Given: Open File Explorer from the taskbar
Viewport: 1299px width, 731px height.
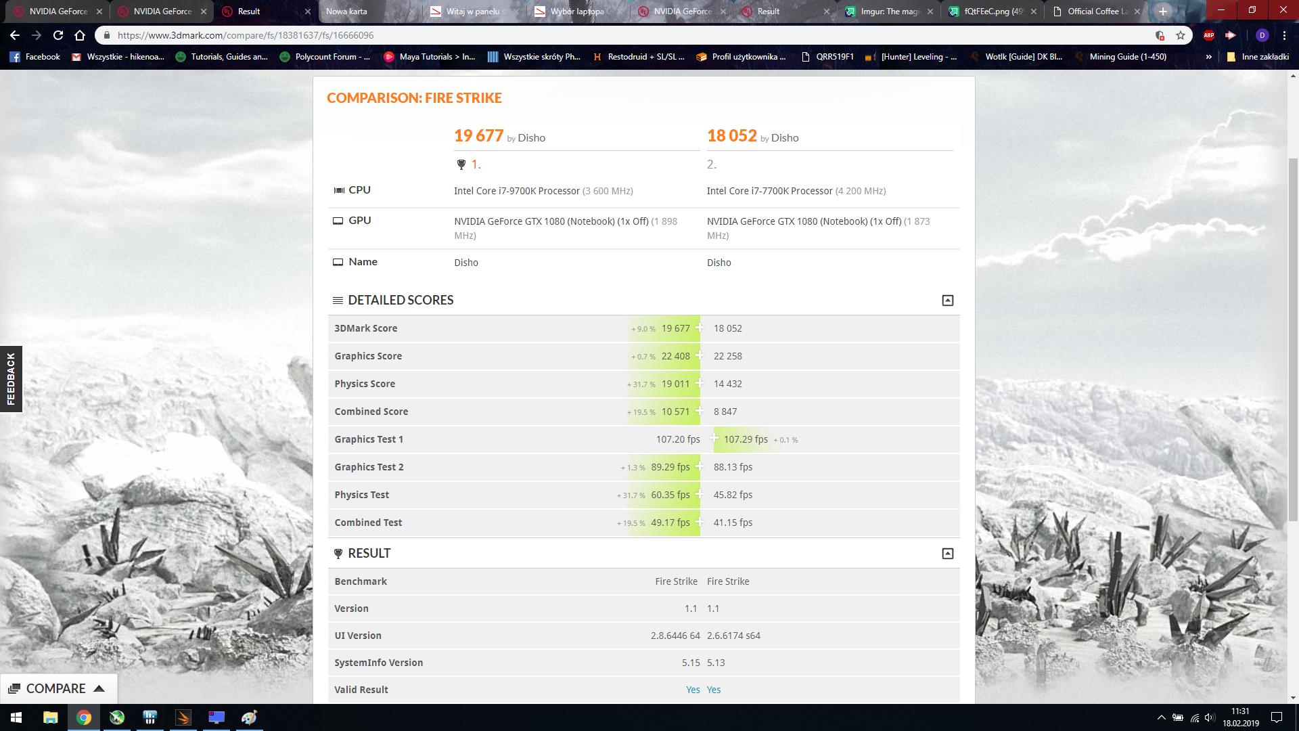Looking at the screenshot, I should point(50,717).
